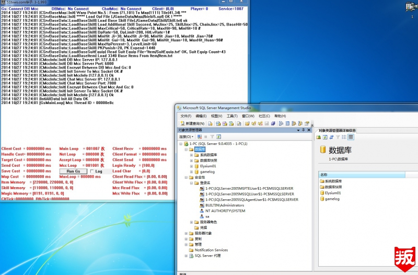The width and height of the screenshot is (418, 275).
Task: Open the 帮助(H) menu
Action: point(280,116)
